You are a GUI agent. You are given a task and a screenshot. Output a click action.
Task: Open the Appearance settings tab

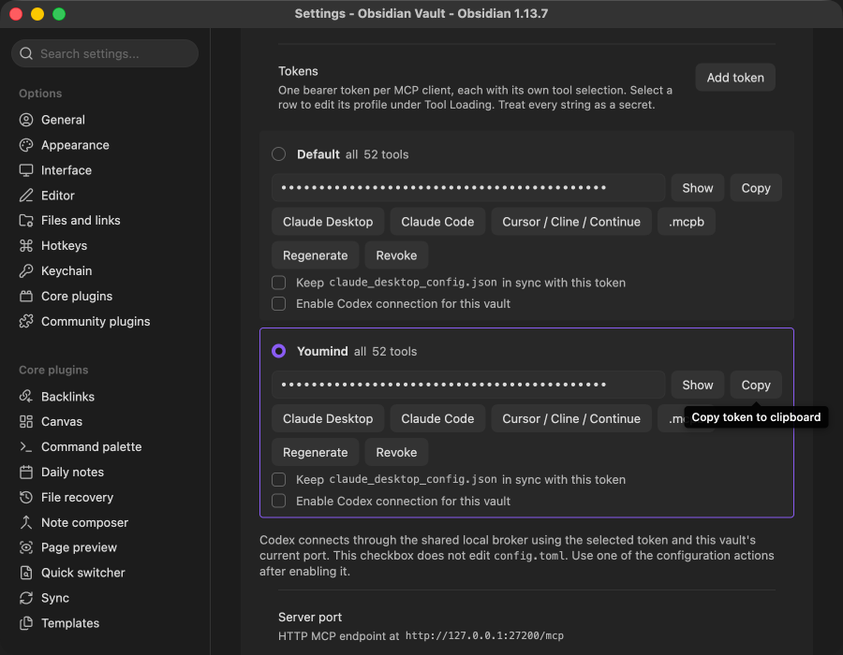[x=75, y=145]
